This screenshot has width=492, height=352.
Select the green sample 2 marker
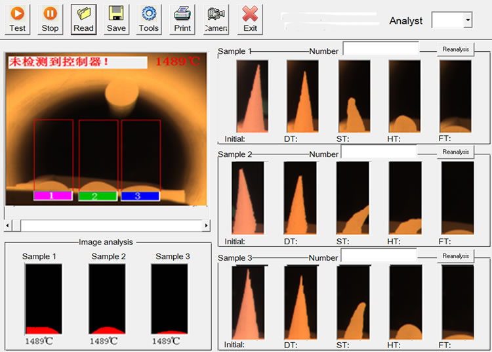96,196
